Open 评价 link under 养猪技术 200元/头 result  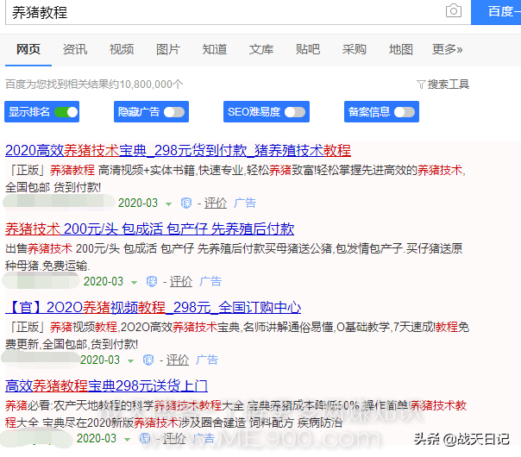pyautogui.click(x=181, y=282)
